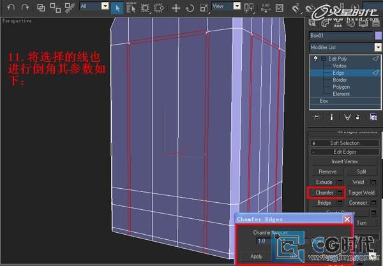Open the Create Shape settings box
383x266 pixels.
[373, 213]
